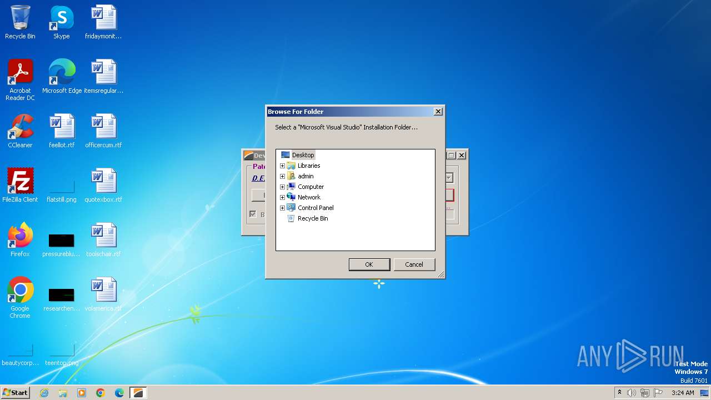Viewport: 711px width, 400px height.
Task: Open Chrome from the taskbar
Action: (101, 393)
